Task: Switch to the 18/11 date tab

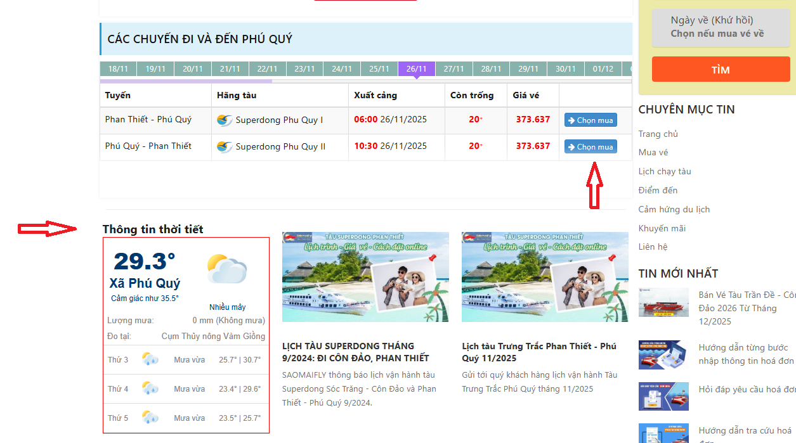Action: 118,69
